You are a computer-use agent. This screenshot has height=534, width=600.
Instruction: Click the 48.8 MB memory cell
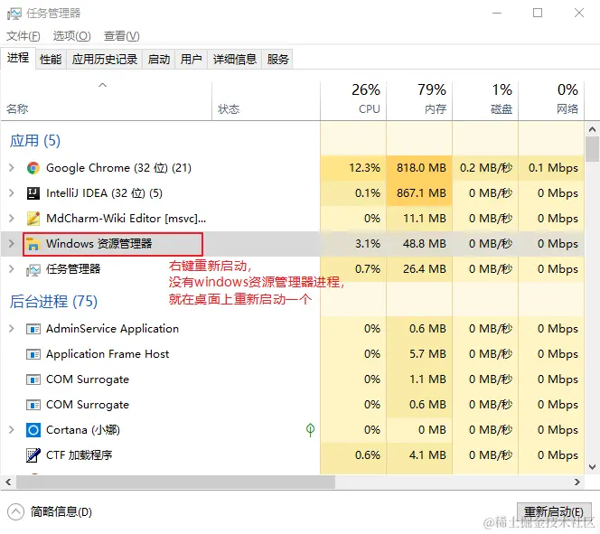pos(419,244)
